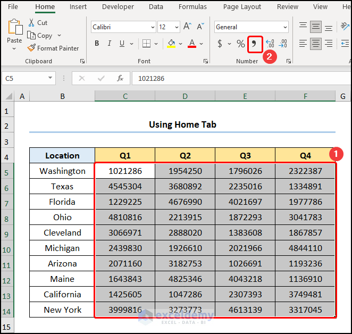Expand the General number format dropdown
The width and height of the screenshot is (352, 334).
pyautogui.click(x=285, y=27)
